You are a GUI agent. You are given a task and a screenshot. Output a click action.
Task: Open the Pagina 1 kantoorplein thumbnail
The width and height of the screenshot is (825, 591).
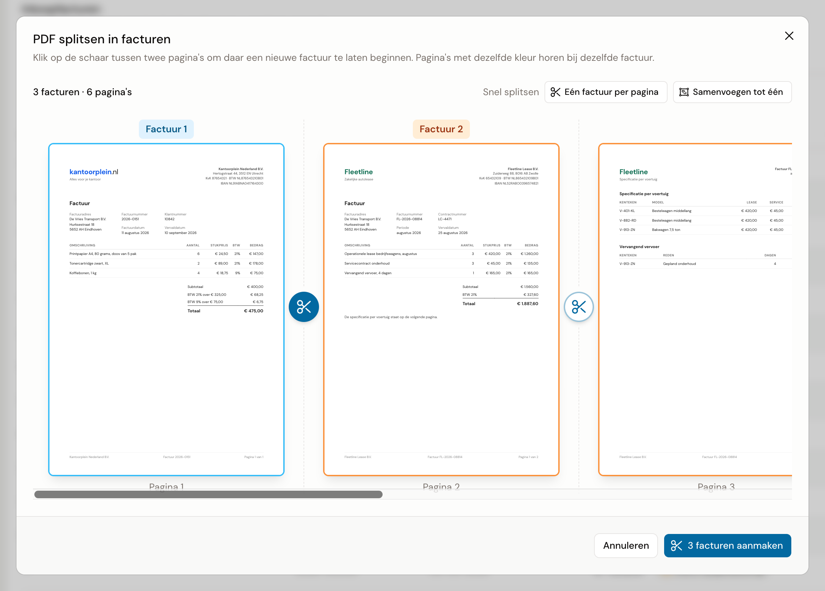pos(166,310)
